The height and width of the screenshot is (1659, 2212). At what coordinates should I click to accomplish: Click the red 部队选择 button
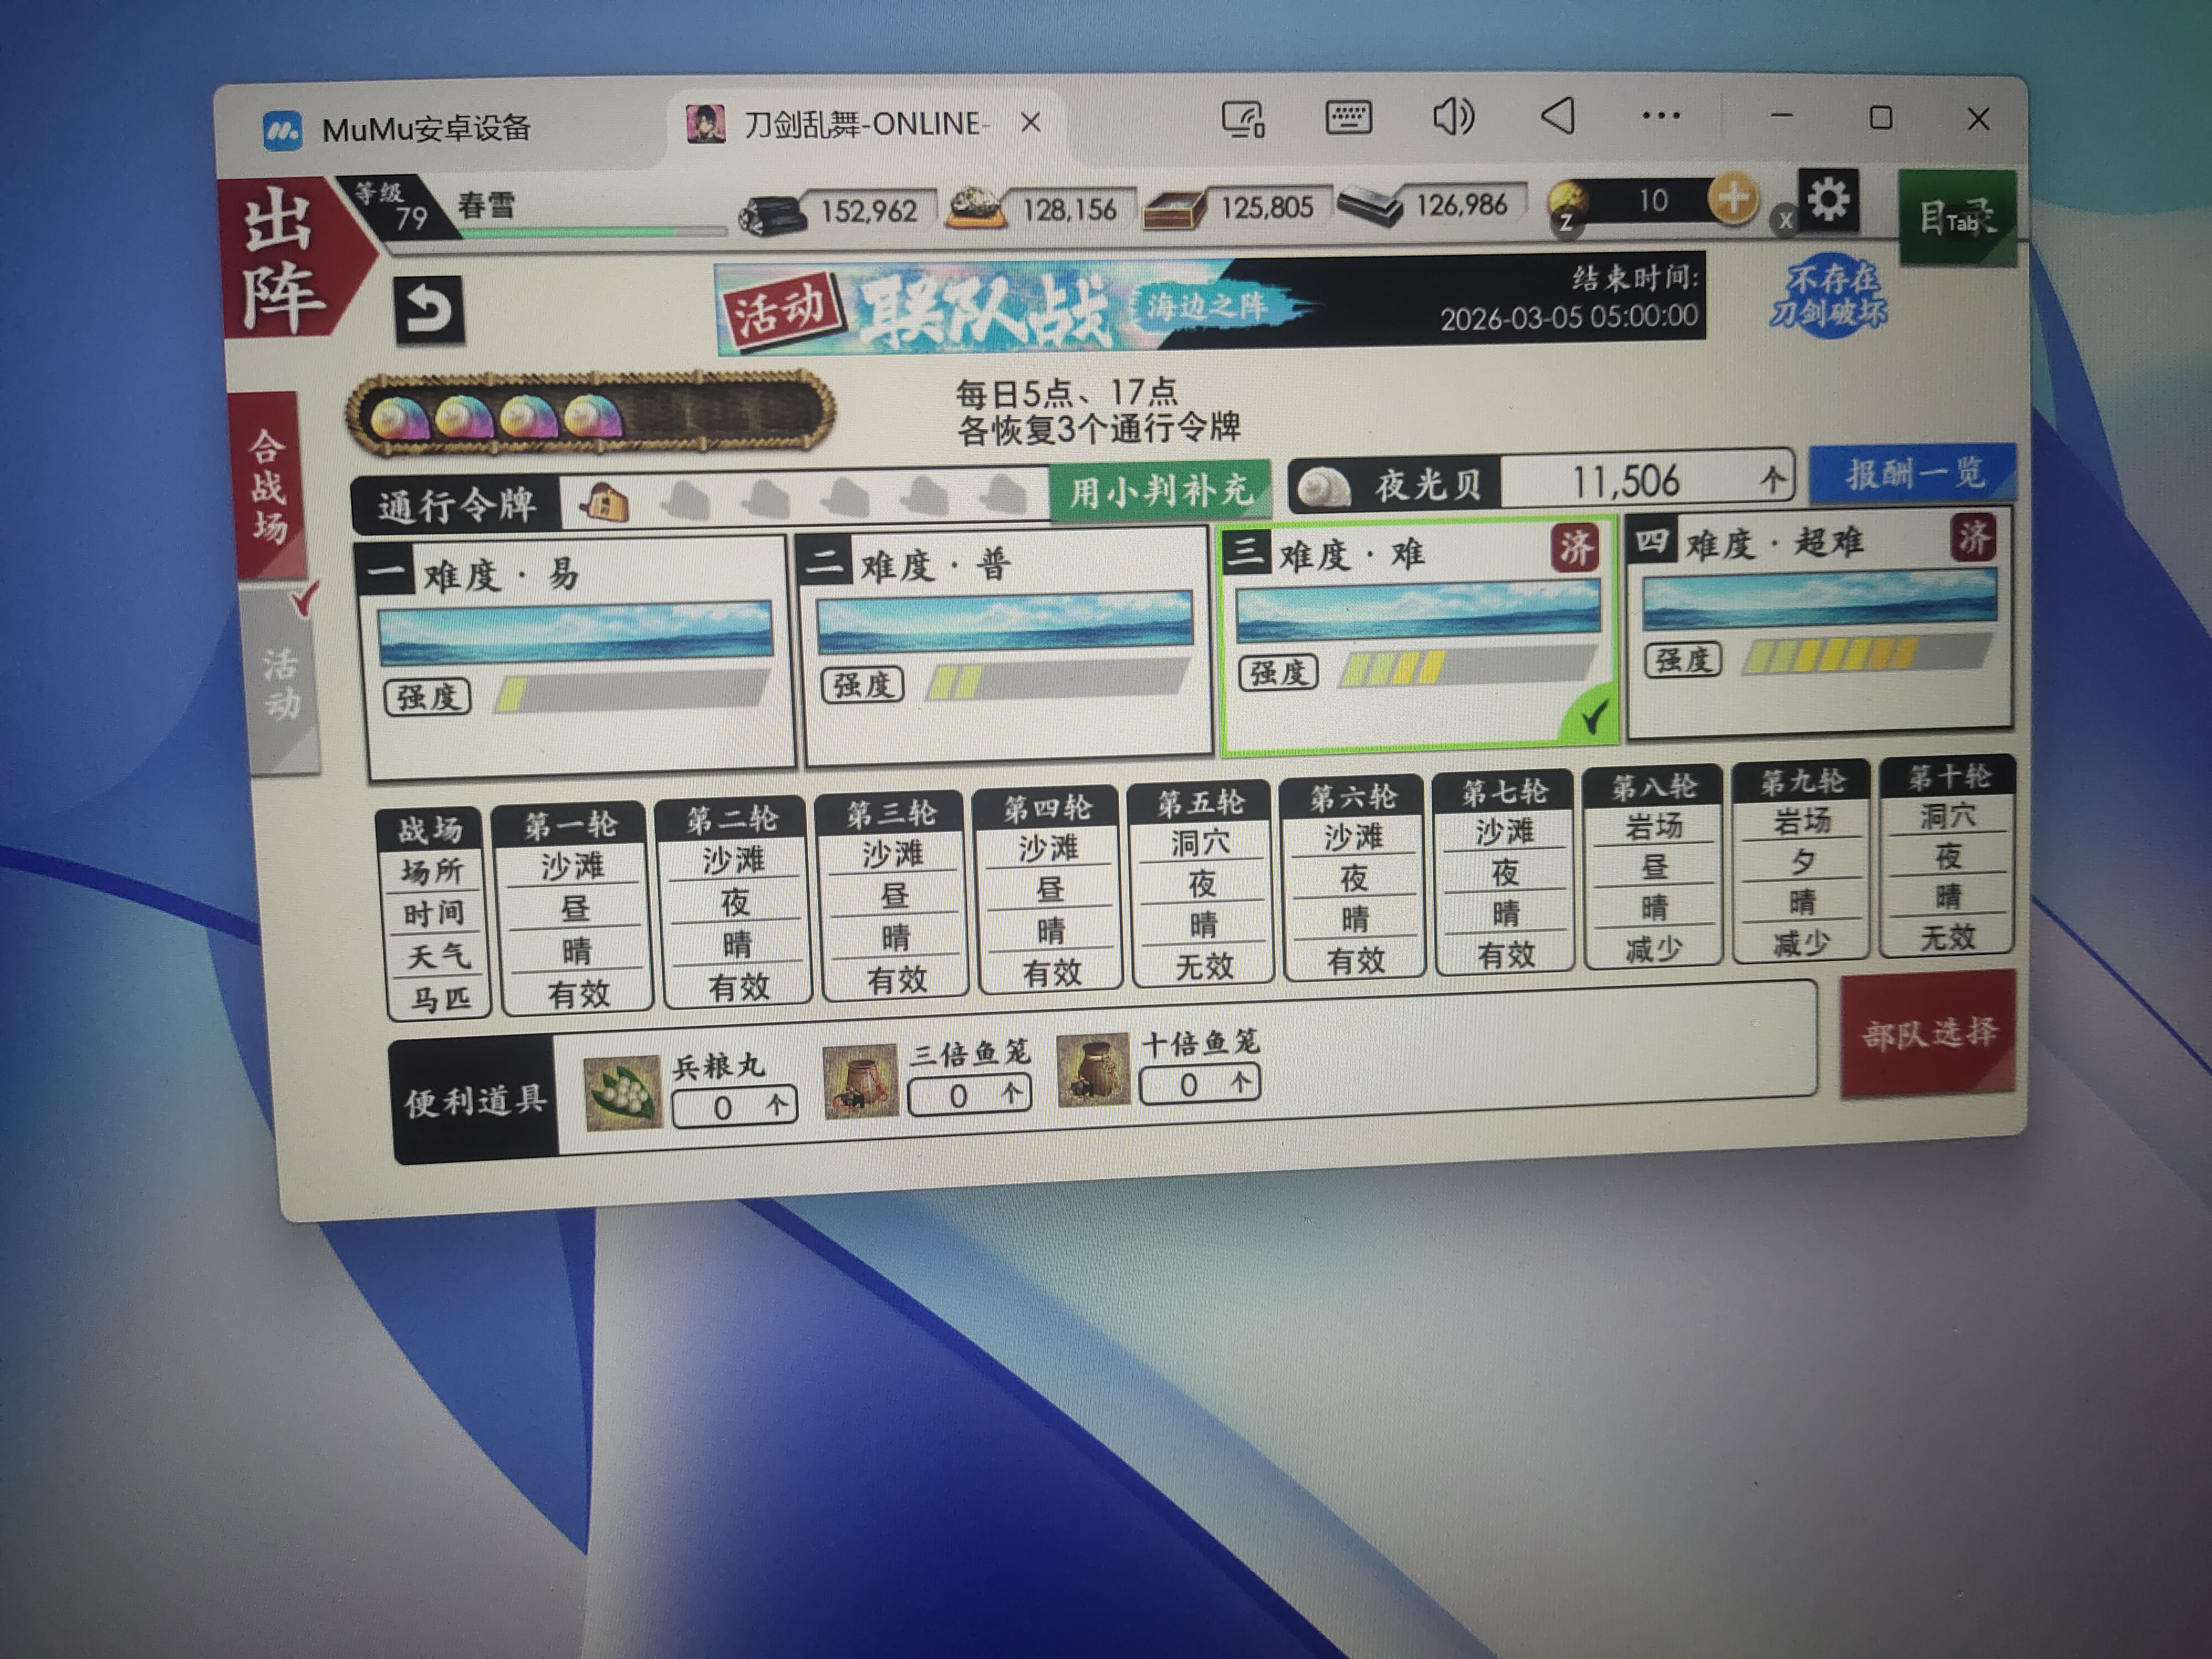coord(1928,1033)
